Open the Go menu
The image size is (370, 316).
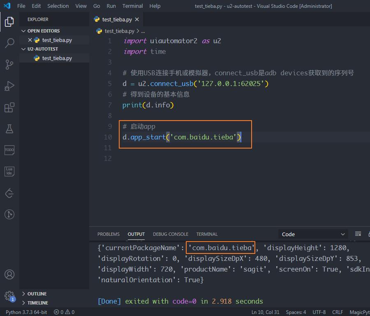coord(97,6)
